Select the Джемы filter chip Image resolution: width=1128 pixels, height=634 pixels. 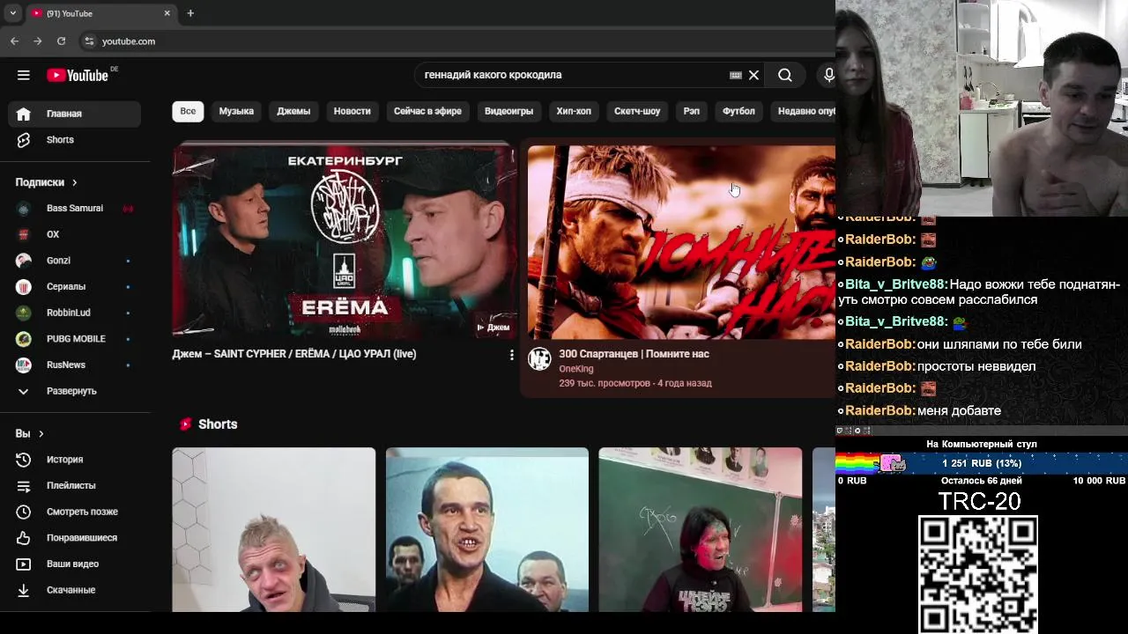293,111
